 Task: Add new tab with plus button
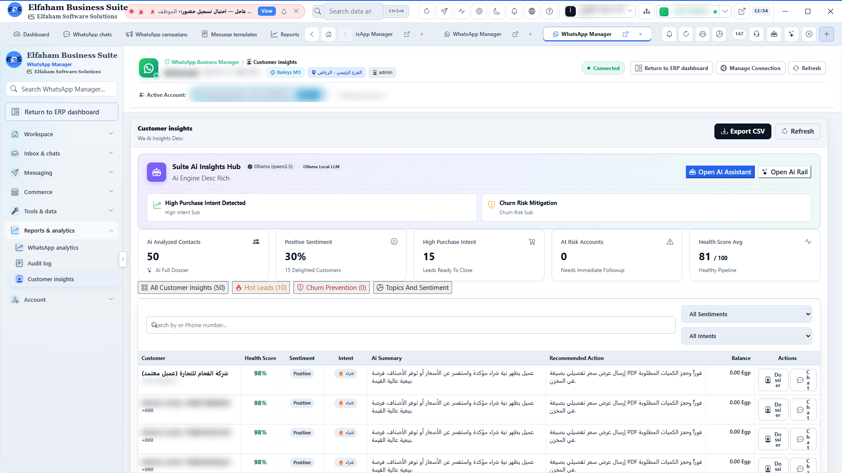click(827, 34)
